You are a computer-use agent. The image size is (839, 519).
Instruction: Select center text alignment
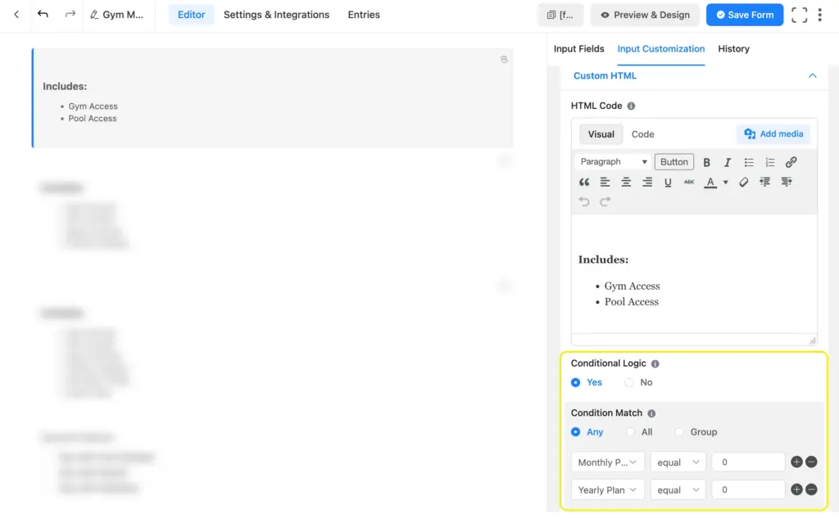pyautogui.click(x=625, y=182)
